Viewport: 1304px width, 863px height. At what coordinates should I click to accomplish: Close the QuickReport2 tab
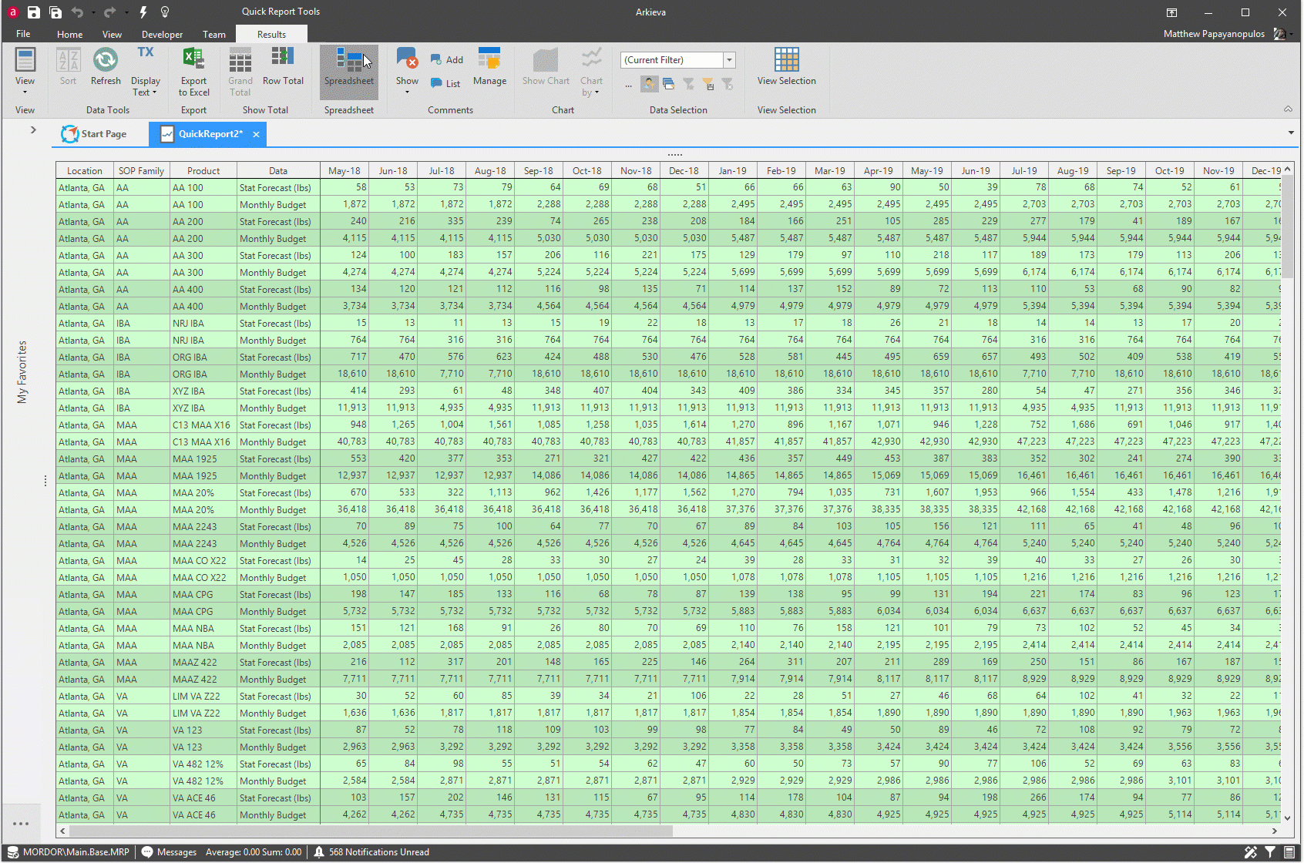pos(256,134)
